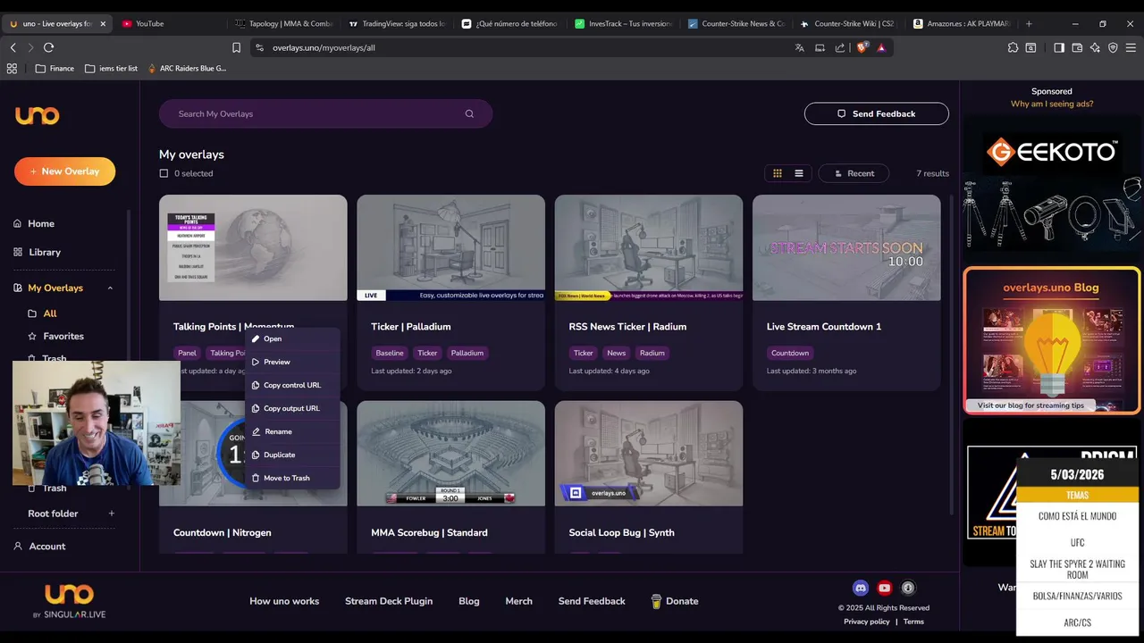
Task: Switch to list view layout
Action: (799, 173)
